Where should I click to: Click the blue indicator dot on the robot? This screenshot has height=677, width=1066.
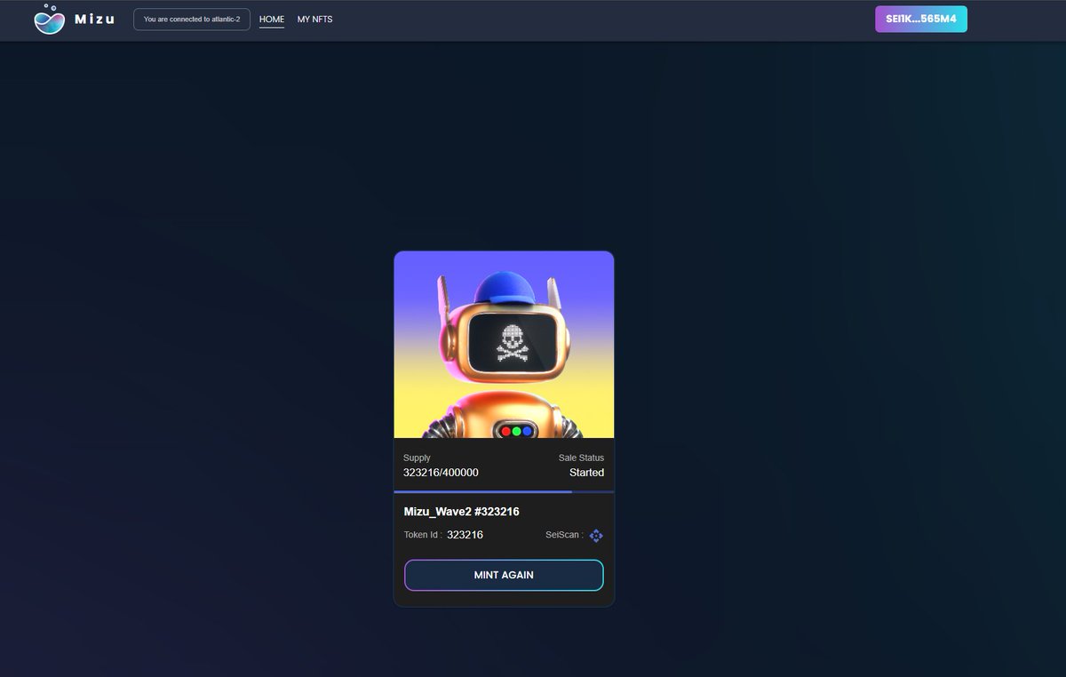coord(525,430)
